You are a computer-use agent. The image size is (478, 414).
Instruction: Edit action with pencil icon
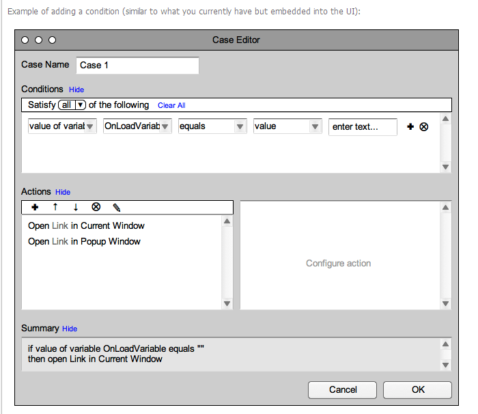[x=117, y=207]
